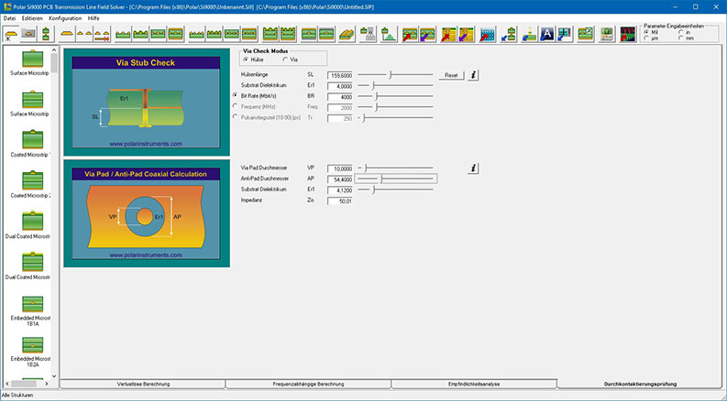The height and width of the screenshot is (401, 727).
Task: Click the blue 'A' text toolbar icon
Action: pyautogui.click(x=546, y=35)
